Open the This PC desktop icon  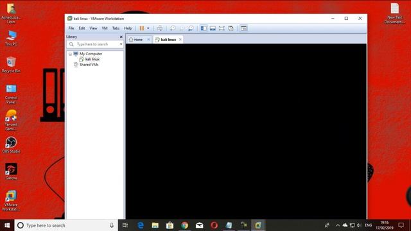pyautogui.click(x=11, y=38)
